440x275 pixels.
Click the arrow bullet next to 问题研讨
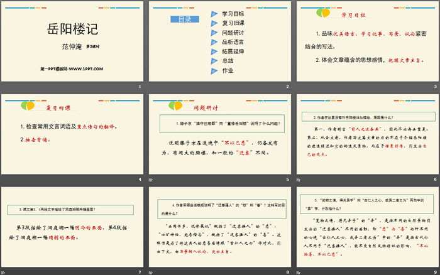coord(215,32)
